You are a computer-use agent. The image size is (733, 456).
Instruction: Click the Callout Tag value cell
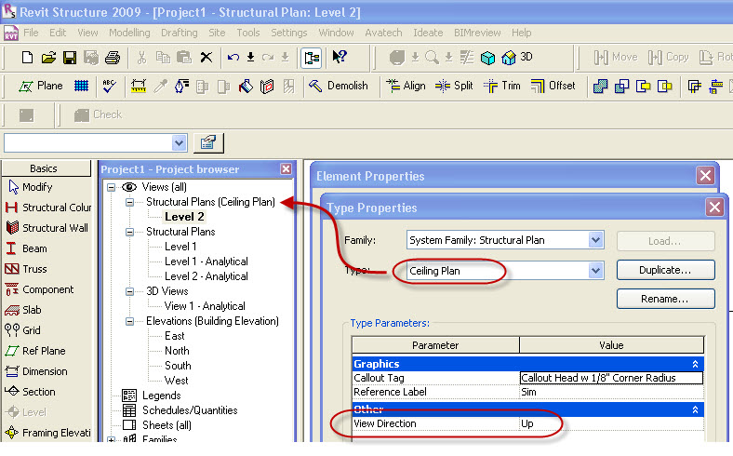(x=611, y=378)
